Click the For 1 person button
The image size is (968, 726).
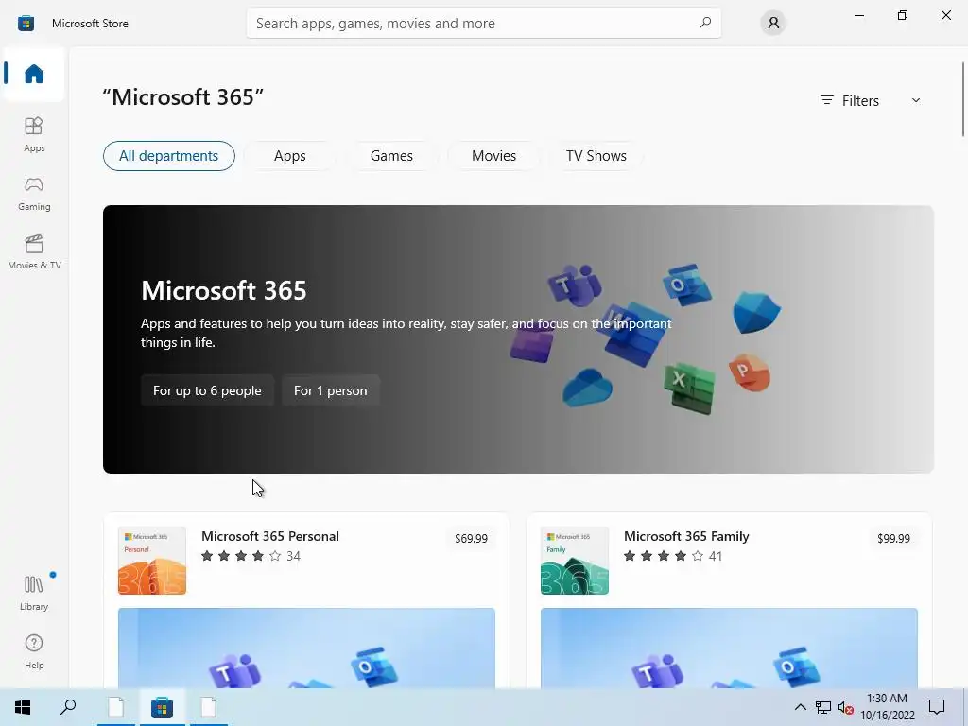(330, 390)
